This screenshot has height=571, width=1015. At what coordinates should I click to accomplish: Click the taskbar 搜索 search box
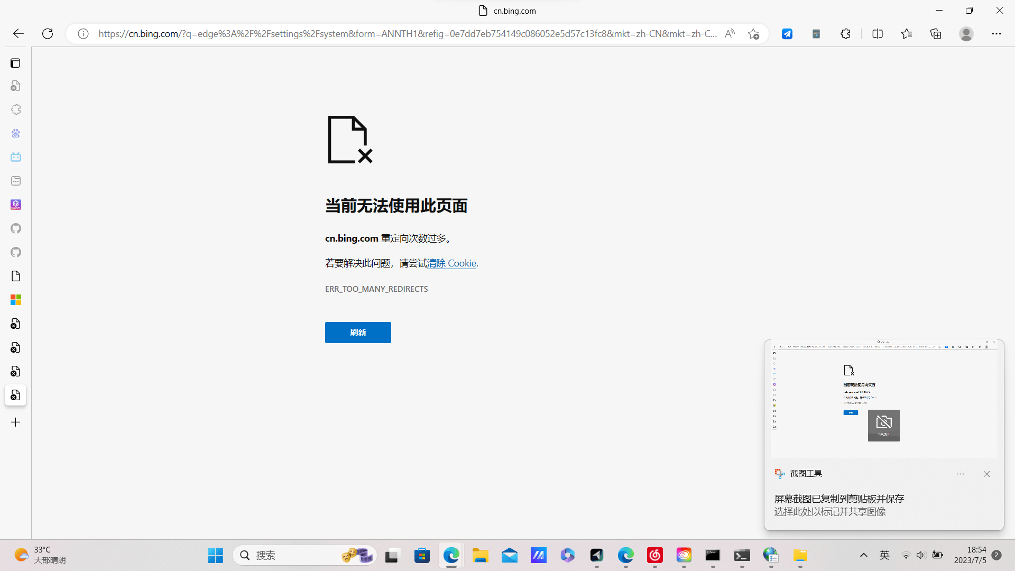(304, 556)
